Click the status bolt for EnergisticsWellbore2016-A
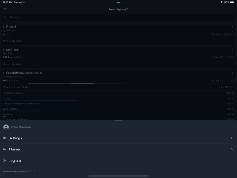Image resolution: width=237 pixels, height=178 pixels. (4, 73)
